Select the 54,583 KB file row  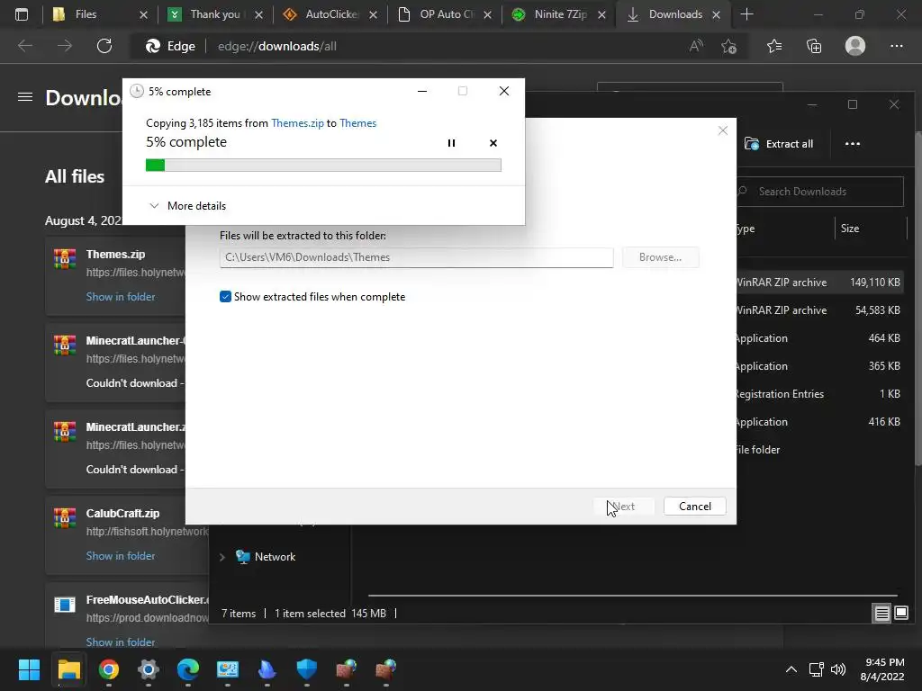tap(820, 310)
